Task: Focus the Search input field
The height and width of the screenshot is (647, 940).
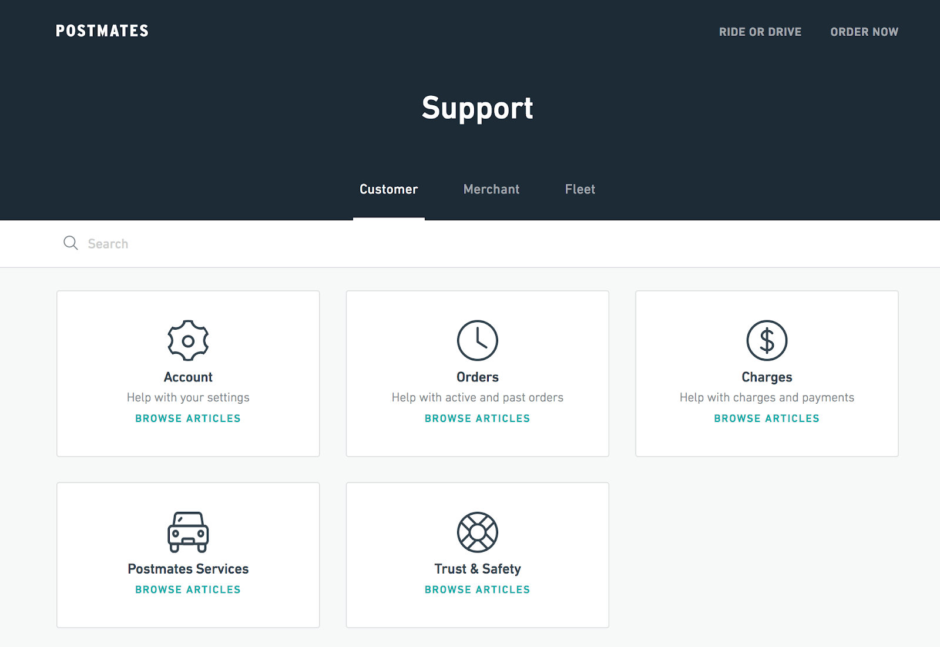Action: (470, 244)
